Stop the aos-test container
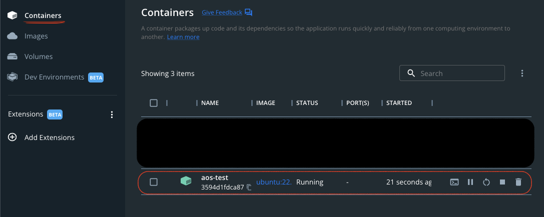Screen dimensions: 544x217 [x=502, y=182]
